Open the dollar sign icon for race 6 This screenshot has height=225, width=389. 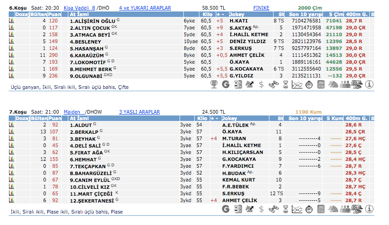[261, 84]
